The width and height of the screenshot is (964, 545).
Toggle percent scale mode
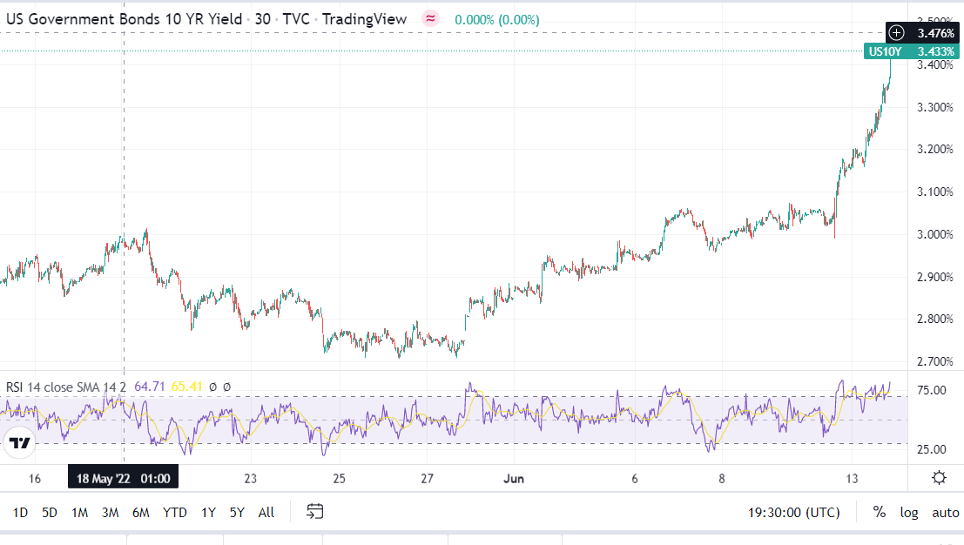point(880,512)
